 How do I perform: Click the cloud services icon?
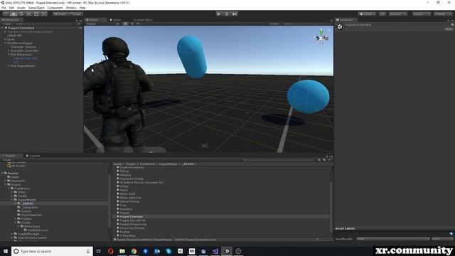[x=382, y=14]
